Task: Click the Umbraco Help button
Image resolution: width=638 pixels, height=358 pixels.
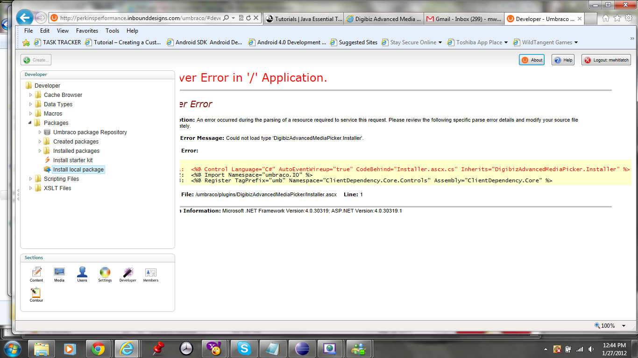Action: pos(563,60)
